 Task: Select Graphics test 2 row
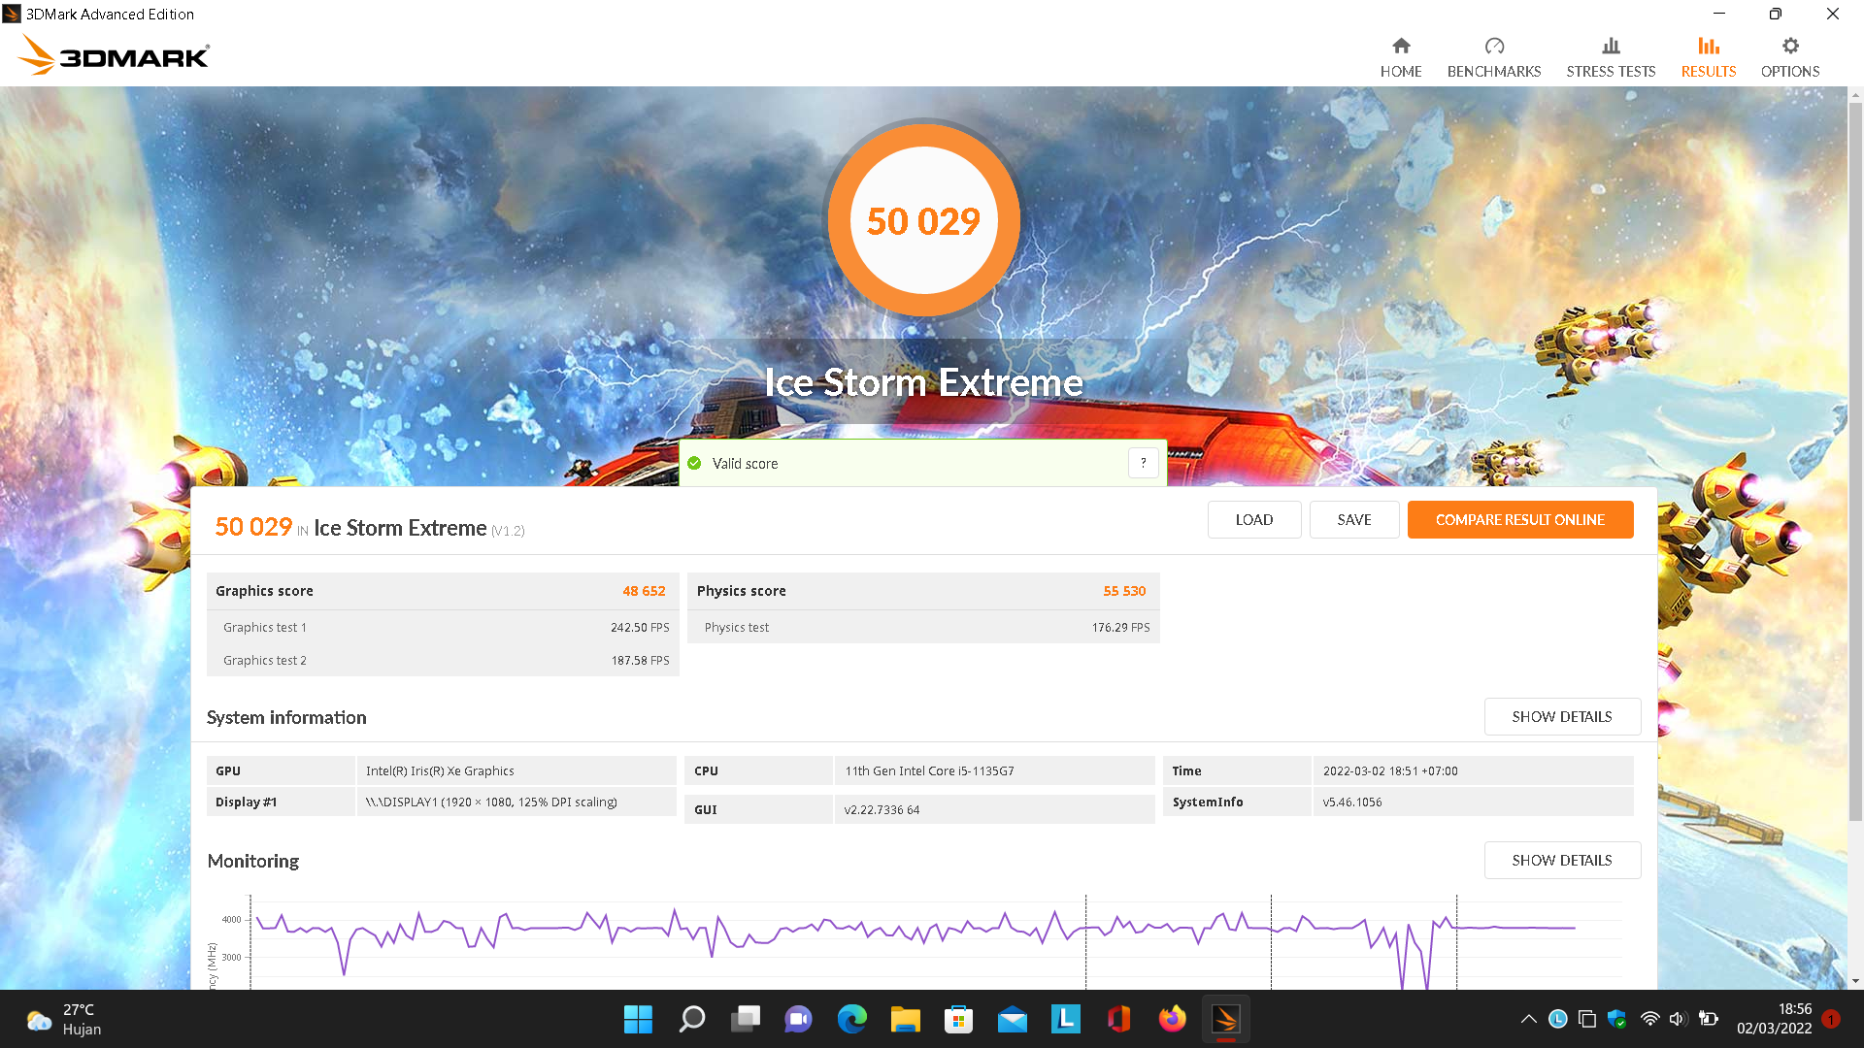pyautogui.click(x=443, y=660)
